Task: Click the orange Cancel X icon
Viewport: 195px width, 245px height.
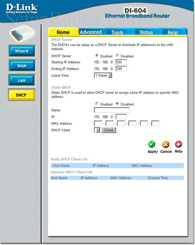Action: (166, 144)
